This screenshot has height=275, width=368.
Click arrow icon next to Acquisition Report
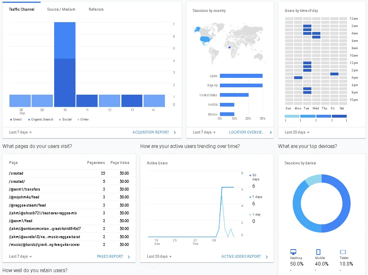[175, 132]
